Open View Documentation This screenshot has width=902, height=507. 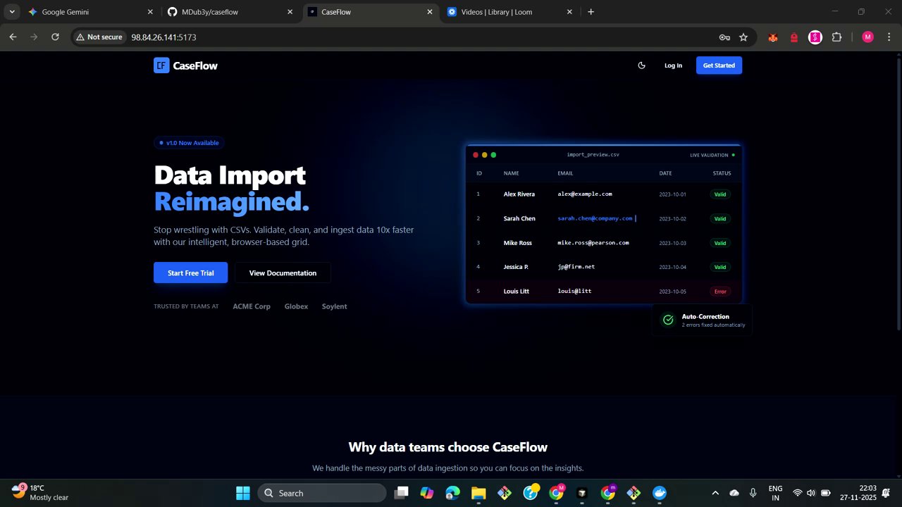point(283,273)
